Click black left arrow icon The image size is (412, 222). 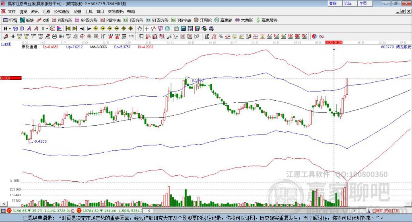tap(82, 29)
